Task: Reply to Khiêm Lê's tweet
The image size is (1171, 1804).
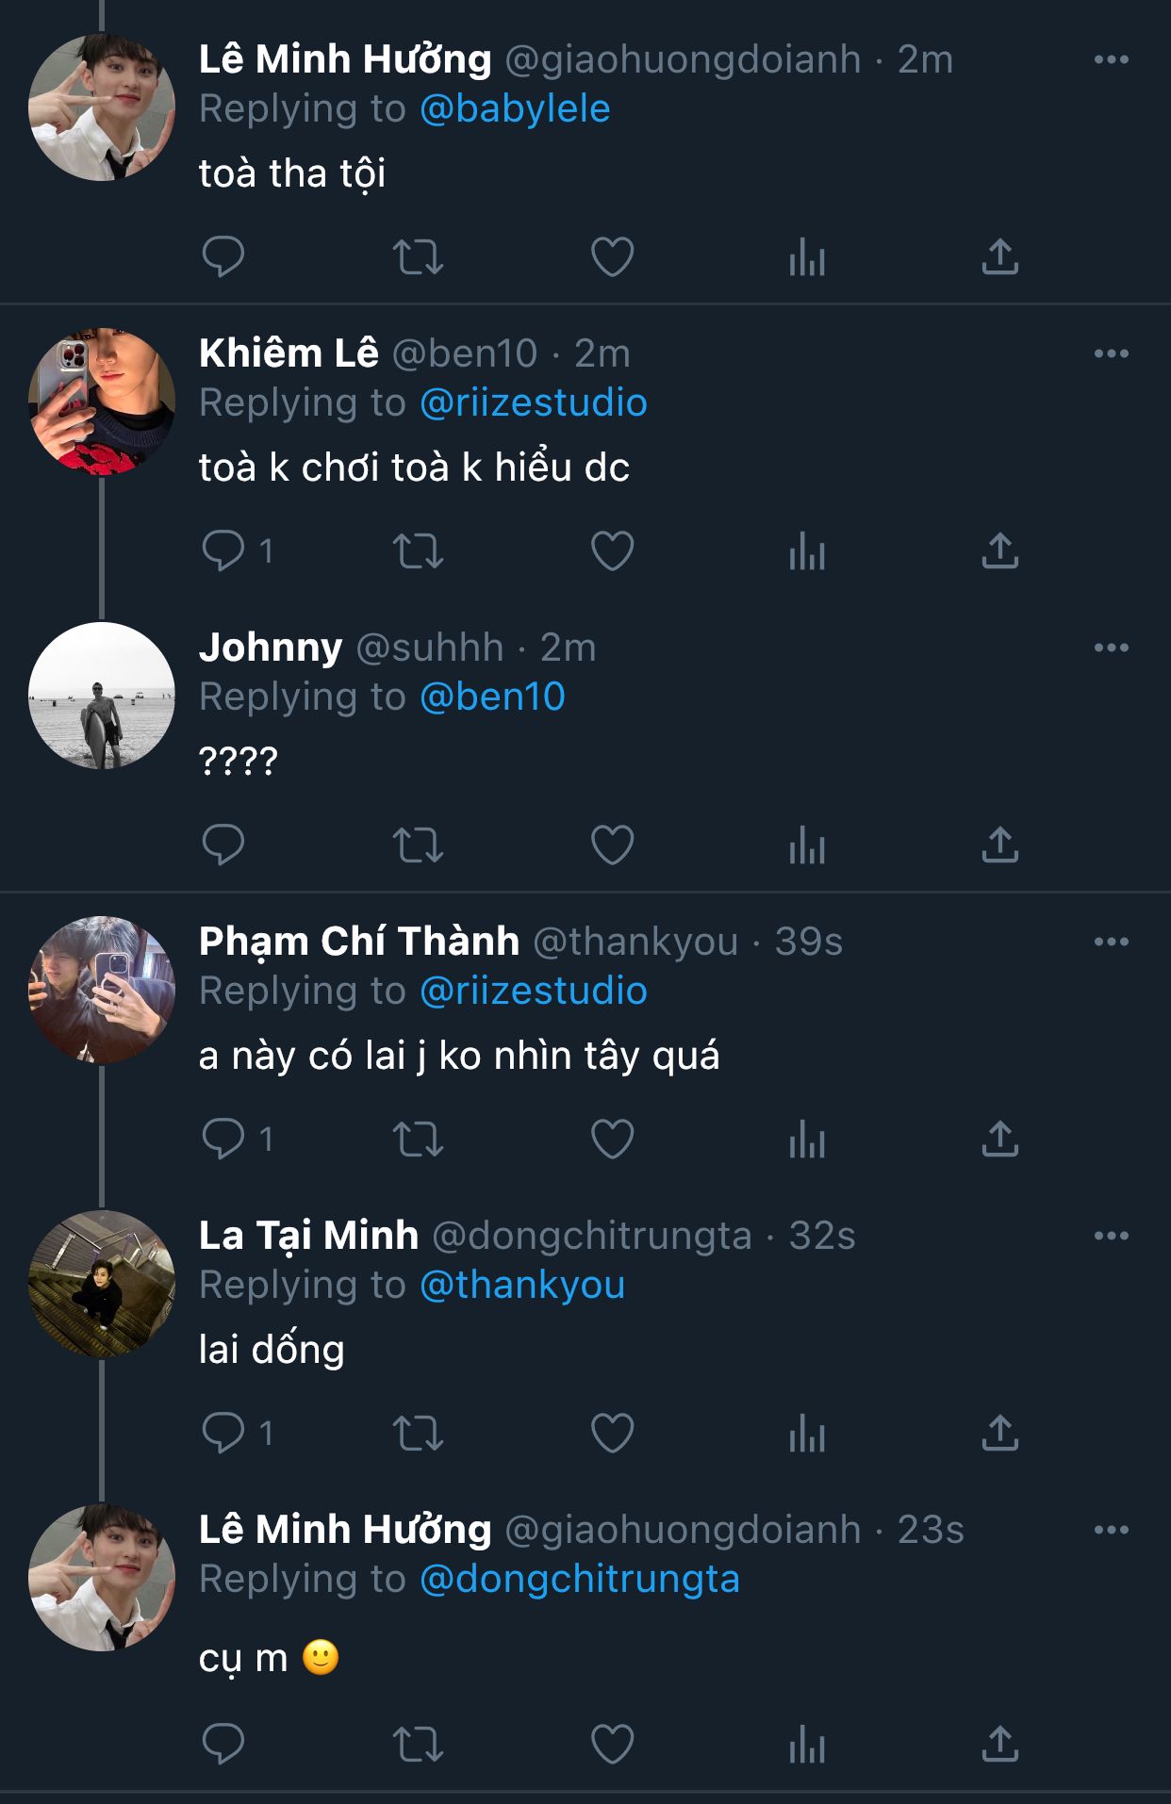Action: click(x=223, y=550)
